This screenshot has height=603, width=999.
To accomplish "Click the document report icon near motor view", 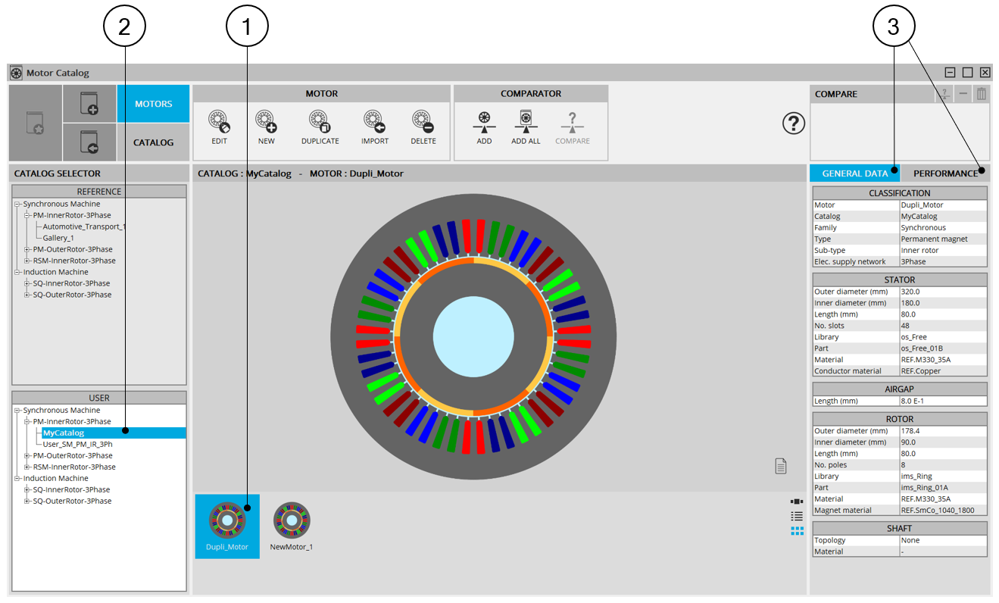I will pos(780,466).
